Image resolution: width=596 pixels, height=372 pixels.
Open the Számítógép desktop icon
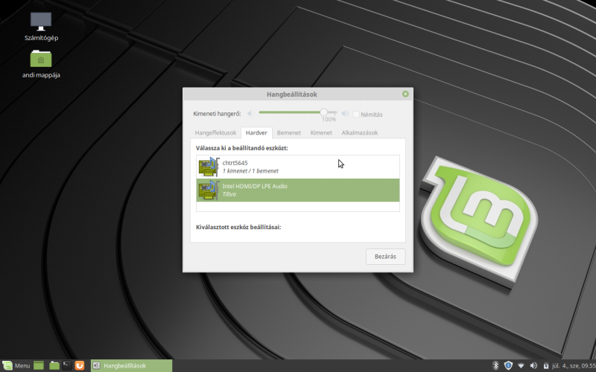(41, 22)
